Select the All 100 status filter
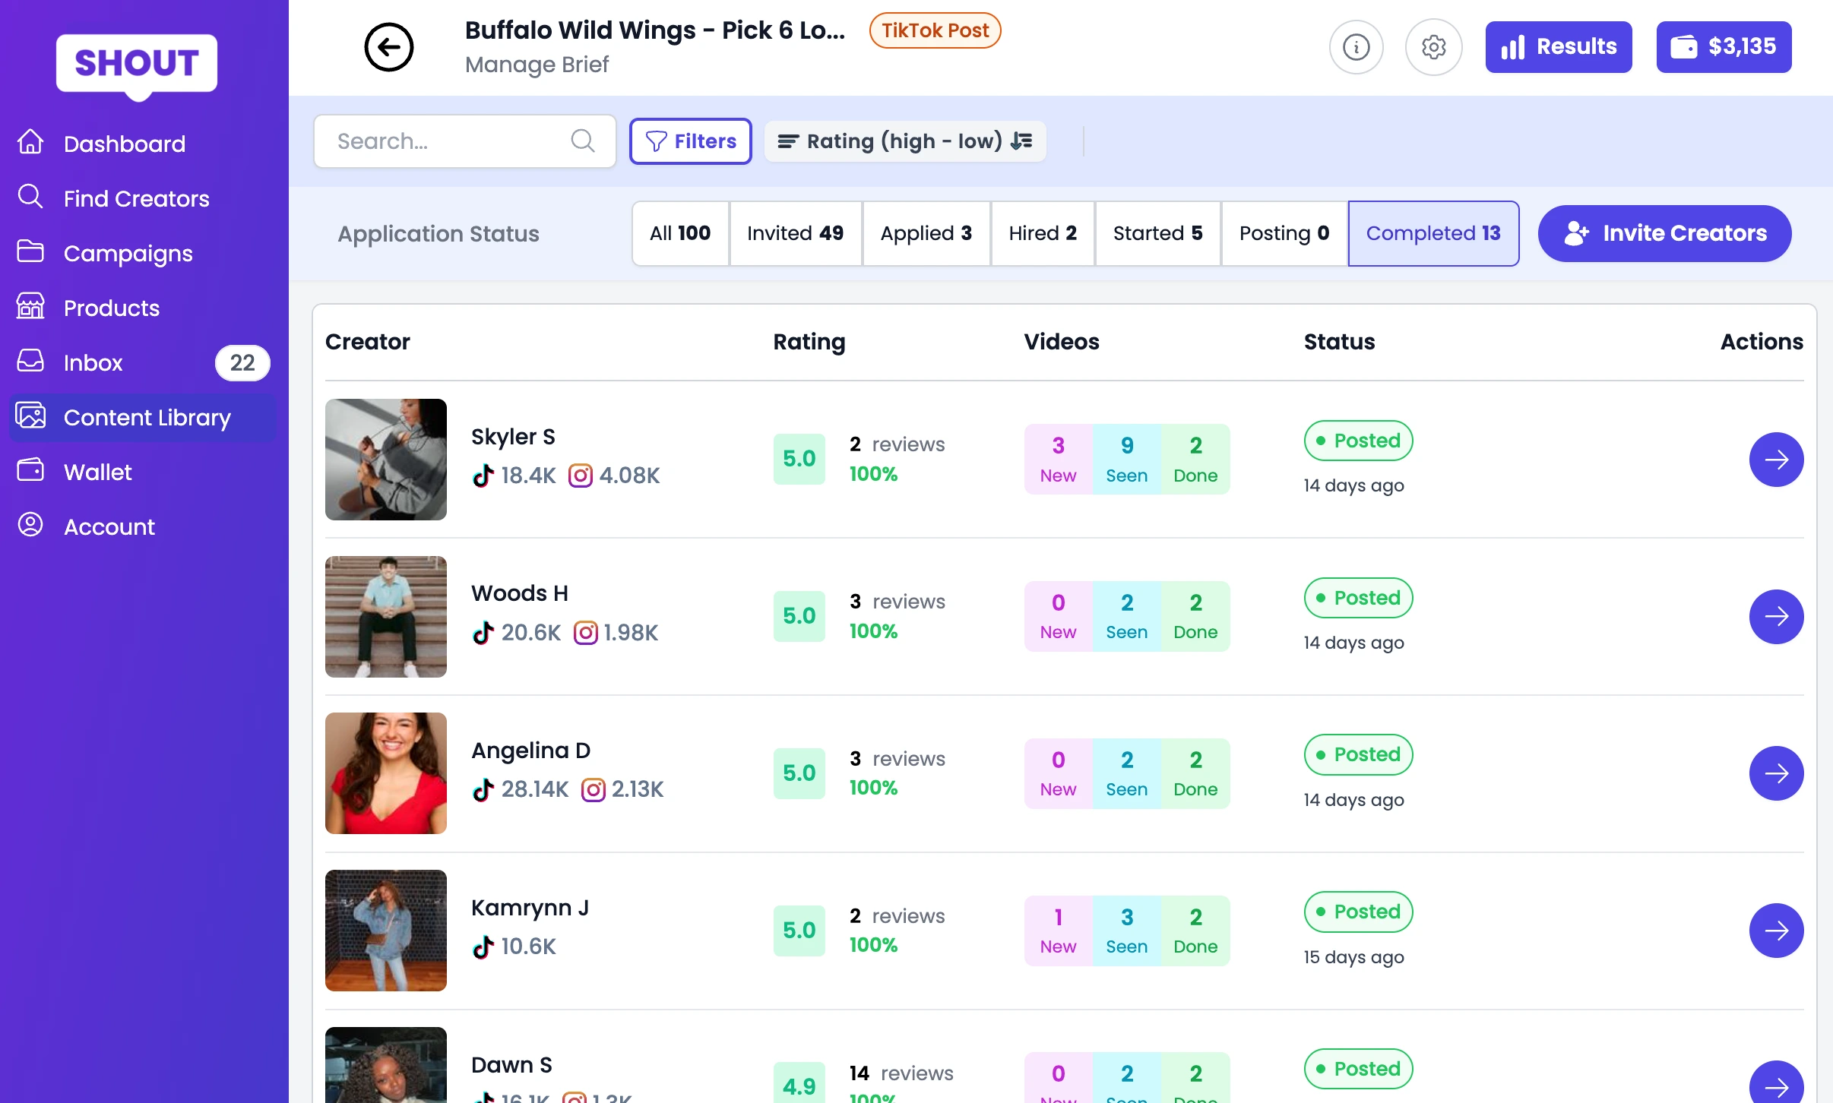This screenshot has width=1833, height=1103. [679, 233]
